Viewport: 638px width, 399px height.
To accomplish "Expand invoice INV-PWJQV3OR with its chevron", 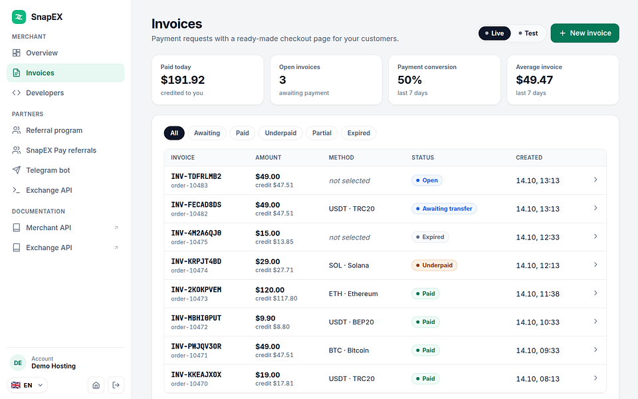I will (x=595, y=349).
